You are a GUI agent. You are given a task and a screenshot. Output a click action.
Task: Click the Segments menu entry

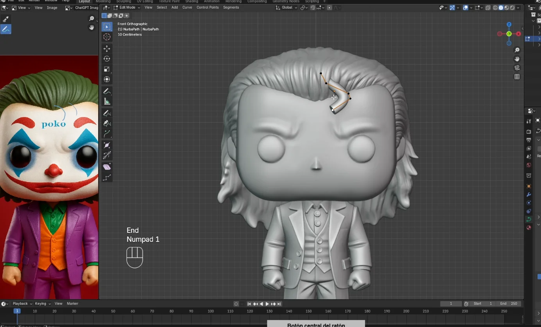pos(231,7)
